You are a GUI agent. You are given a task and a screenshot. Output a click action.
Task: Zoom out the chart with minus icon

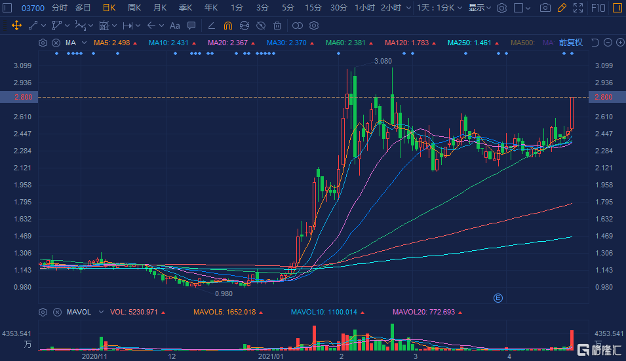point(608,43)
